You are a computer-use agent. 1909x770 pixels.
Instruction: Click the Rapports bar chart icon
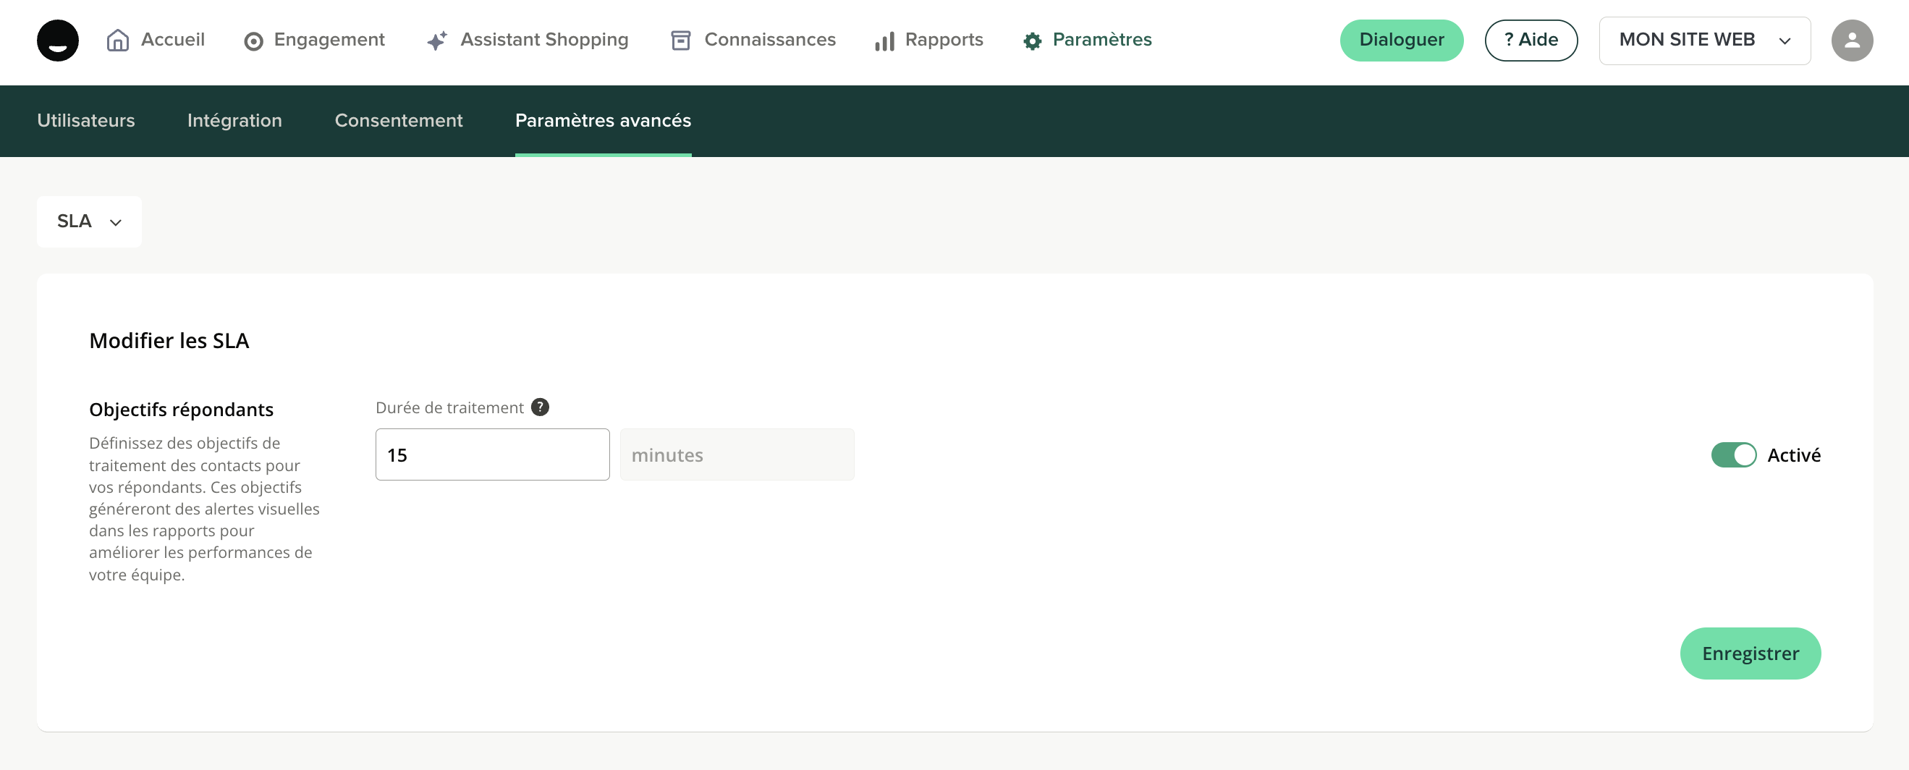click(884, 41)
